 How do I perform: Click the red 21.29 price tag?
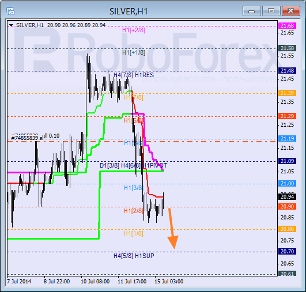point(287,116)
